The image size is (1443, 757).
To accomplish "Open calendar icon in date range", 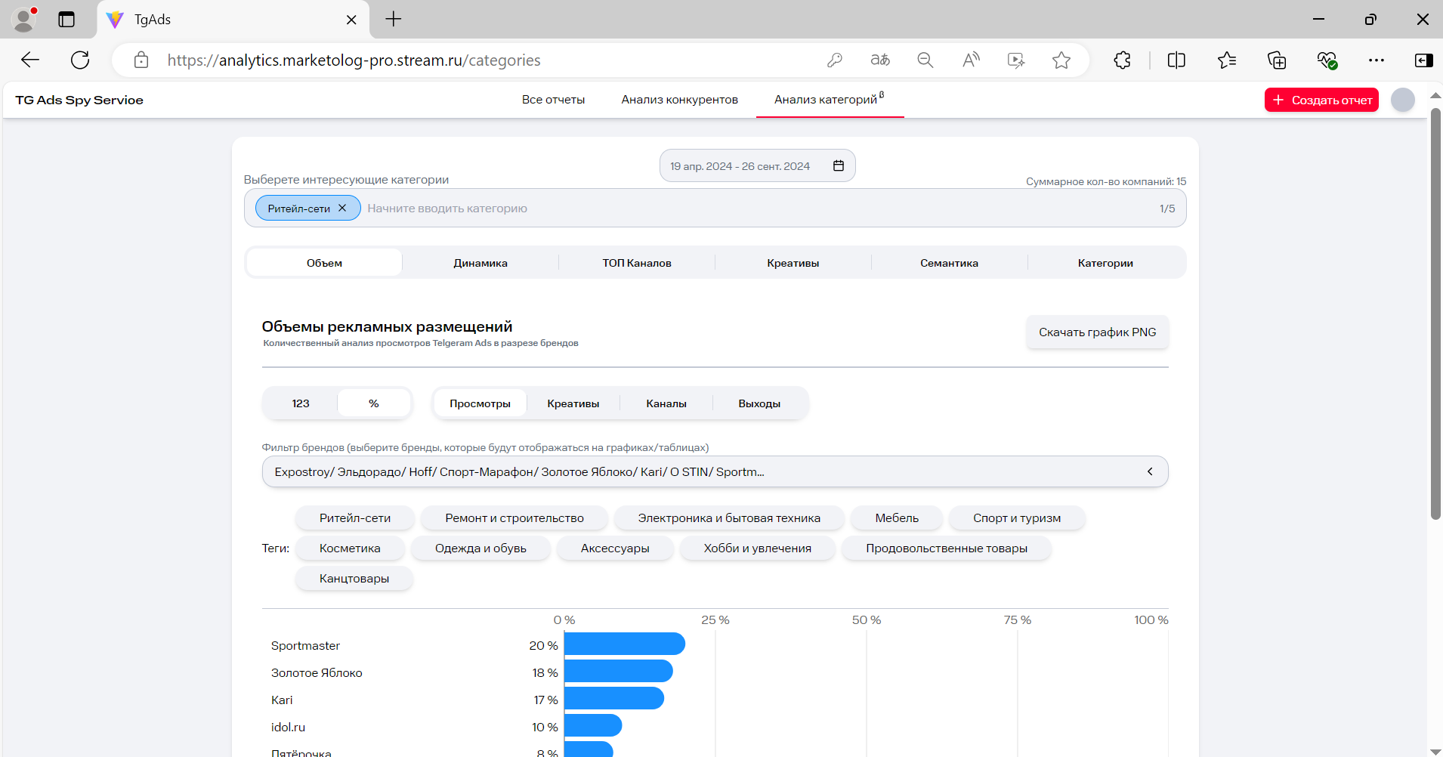I will click(839, 165).
